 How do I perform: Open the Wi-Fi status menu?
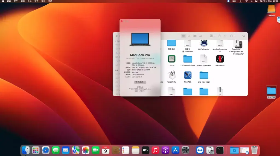click(x=246, y=1)
